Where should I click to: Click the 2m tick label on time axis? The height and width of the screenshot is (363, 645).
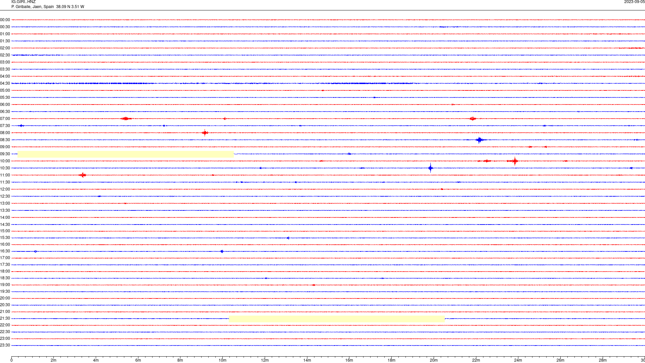point(54,360)
